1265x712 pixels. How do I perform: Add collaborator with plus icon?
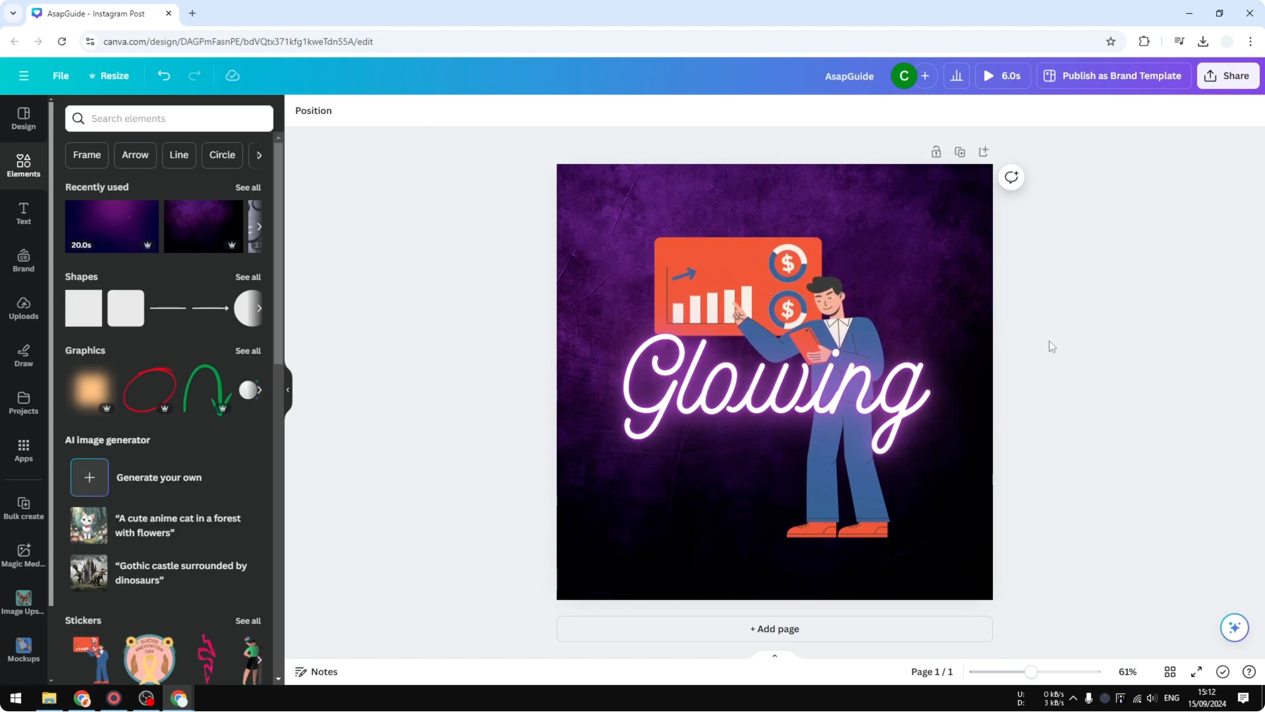[x=925, y=76]
